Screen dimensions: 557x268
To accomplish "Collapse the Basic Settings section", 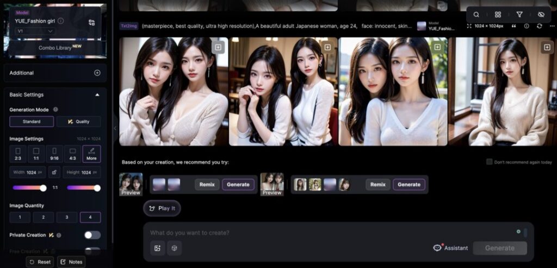I will [97, 94].
